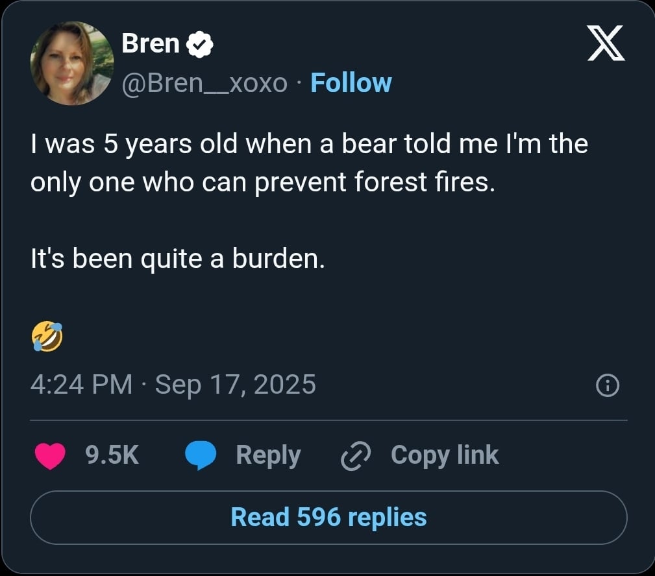Click the blue verified badge beside Bren

pos(201,44)
